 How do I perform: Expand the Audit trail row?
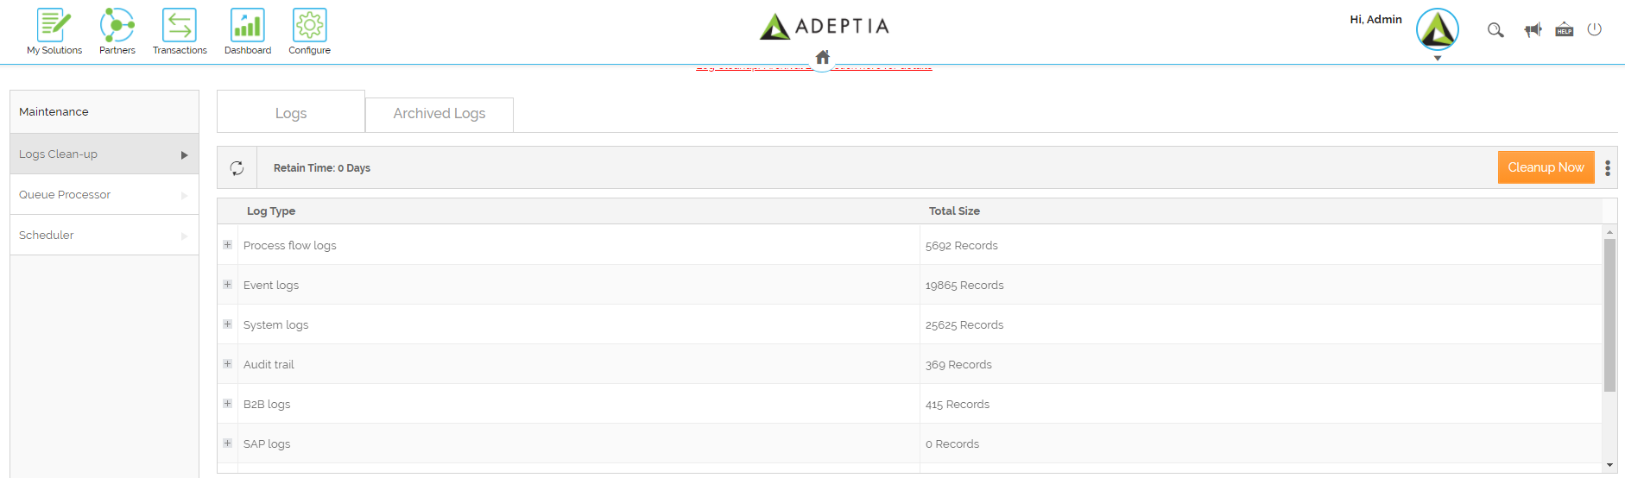click(228, 364)
